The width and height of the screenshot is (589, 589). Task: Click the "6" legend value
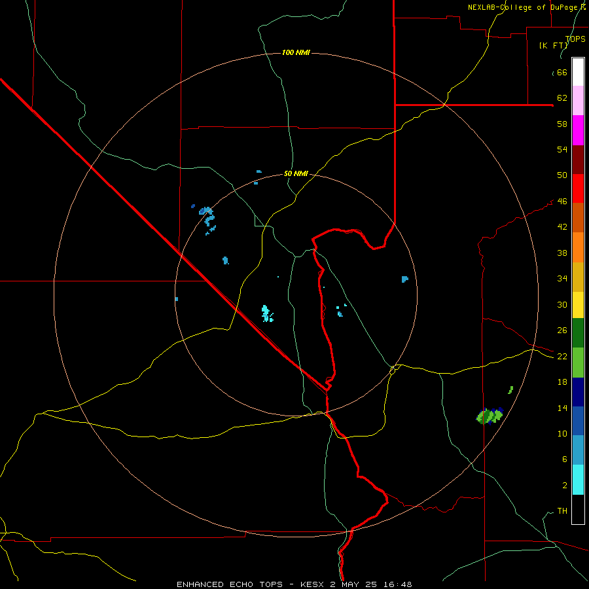coord(564,459)
